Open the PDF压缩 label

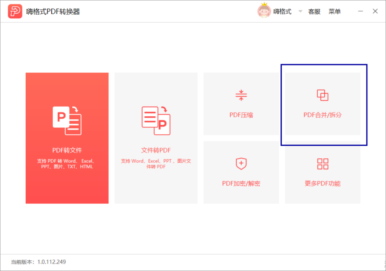click(241, 115)
